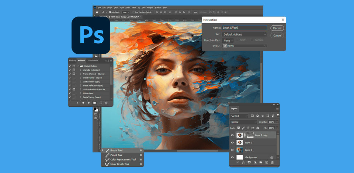Open the Color dropdown in New Action
Image resolution: width=354 pixels, height=173 pixels.
click(244, 46)
